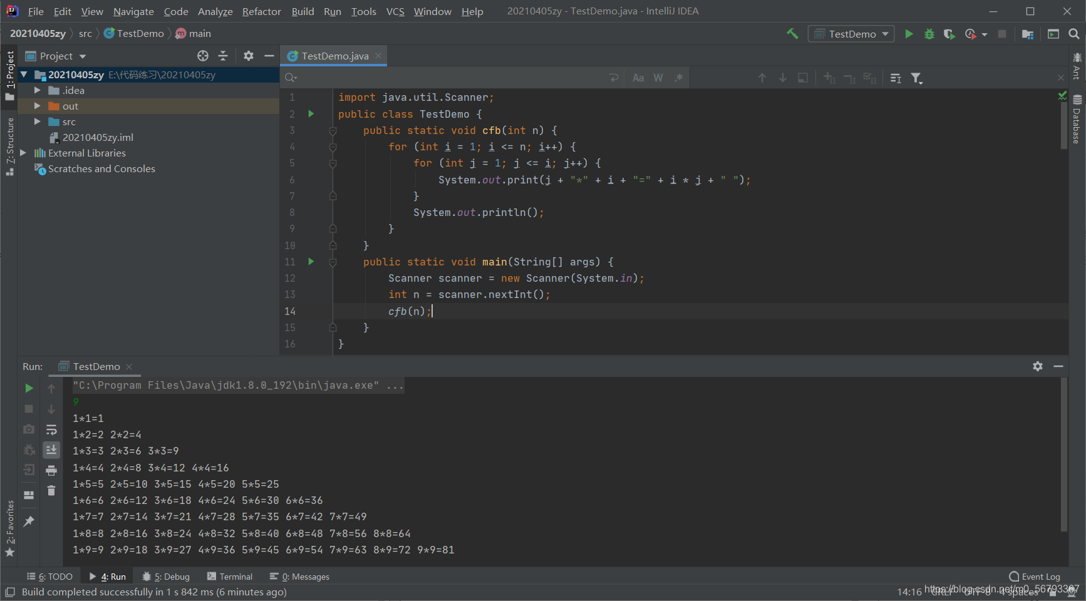Jump to next search occurrence arrow
Screen dimensions: 1086x601
pyautogui.click(x=783, y=78)
